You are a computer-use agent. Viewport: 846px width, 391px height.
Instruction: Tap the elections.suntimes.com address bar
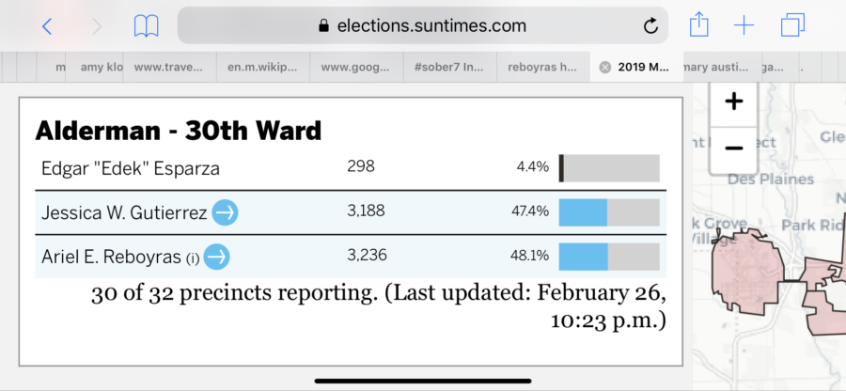tap(423, 25)
